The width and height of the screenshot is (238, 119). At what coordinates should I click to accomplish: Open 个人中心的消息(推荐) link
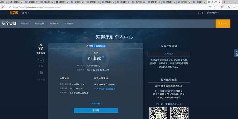[x=105, y=89]
